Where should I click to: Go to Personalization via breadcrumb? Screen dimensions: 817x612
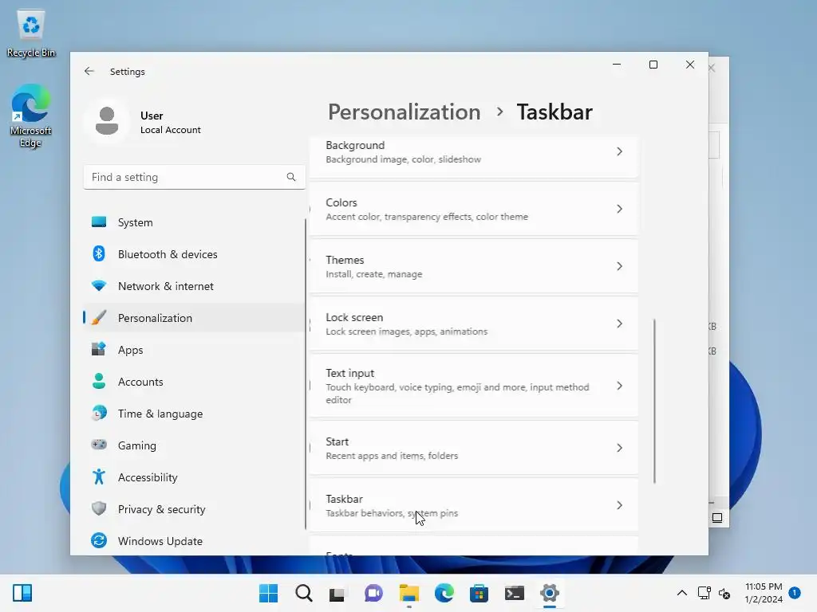click(x=404, y=112)
